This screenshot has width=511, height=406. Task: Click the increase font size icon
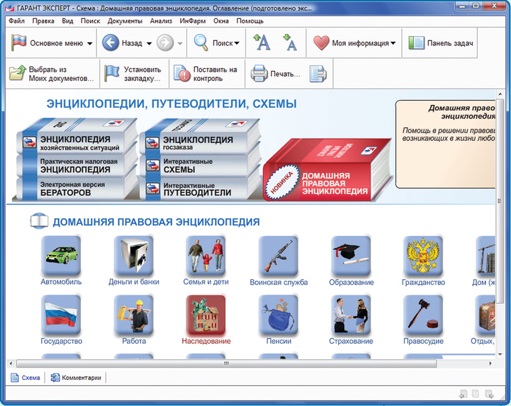(x=261, y=43)
